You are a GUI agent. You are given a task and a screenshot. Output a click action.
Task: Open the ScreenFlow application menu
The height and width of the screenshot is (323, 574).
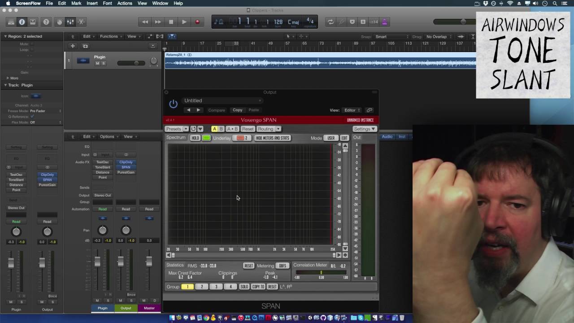tap(28, 3)
